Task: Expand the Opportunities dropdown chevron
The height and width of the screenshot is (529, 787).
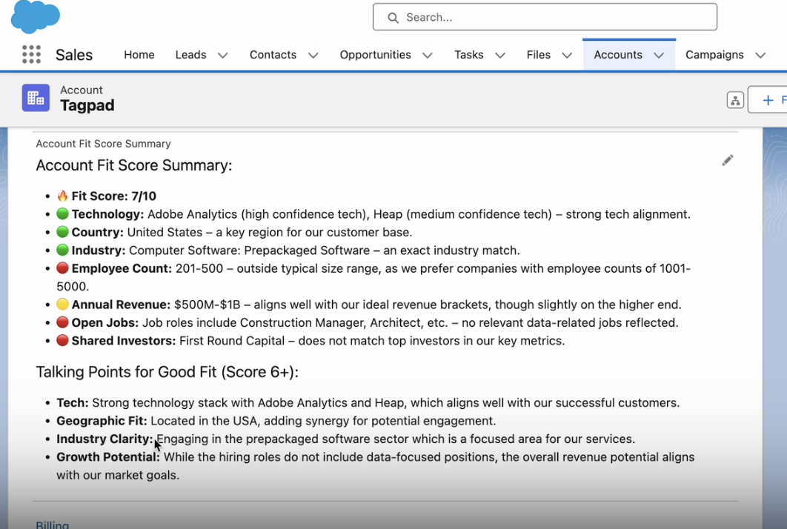Action: click(x=428, y=56)
